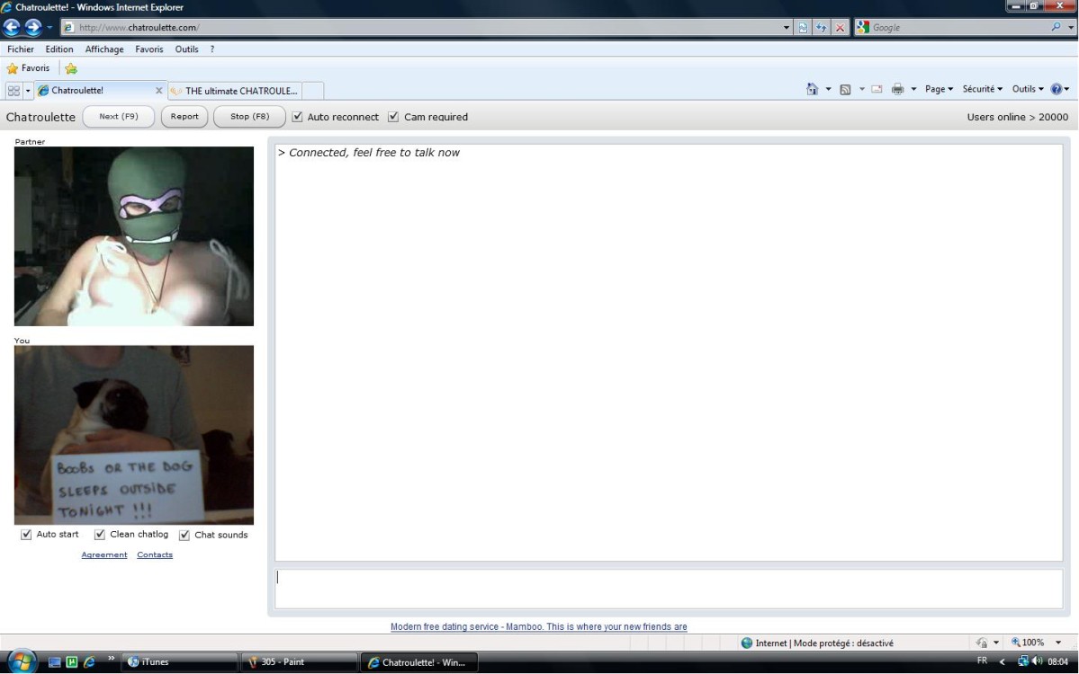This screenshot has height=674, width=1079.
Task: Switch to the 305 - Paint taskbar button
Action: 299,662
